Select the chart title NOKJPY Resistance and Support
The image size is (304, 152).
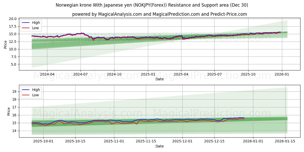[x=152, y=5]
